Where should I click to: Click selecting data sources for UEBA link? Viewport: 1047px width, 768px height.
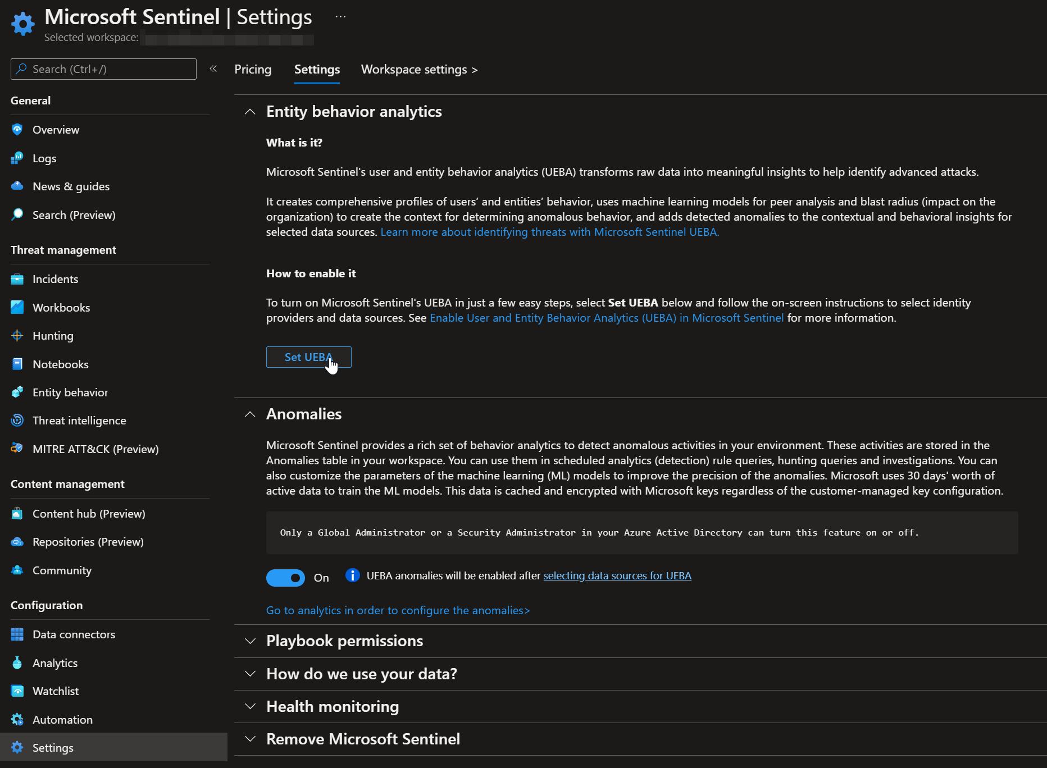tap(617, 575)
